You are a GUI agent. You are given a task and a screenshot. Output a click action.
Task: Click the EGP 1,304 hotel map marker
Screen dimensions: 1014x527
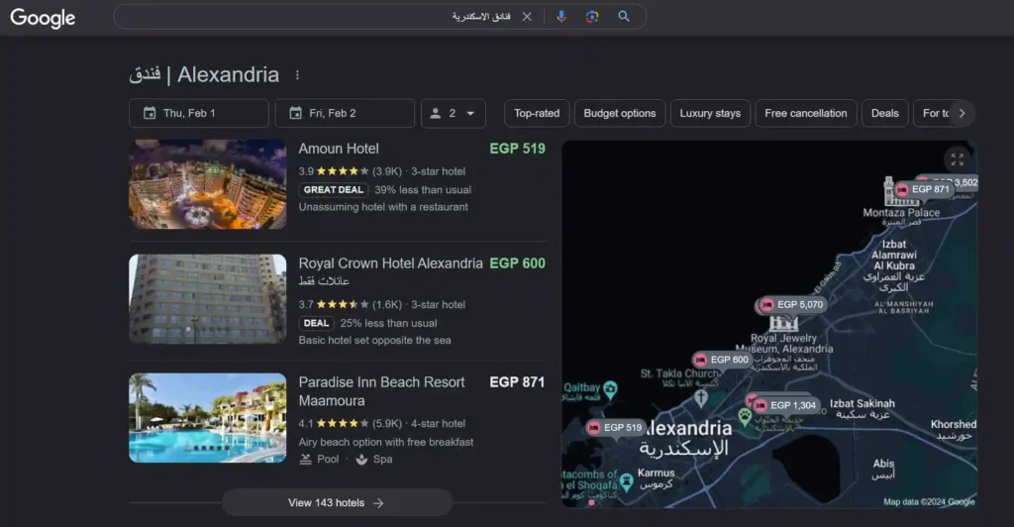tap(787, 405)
